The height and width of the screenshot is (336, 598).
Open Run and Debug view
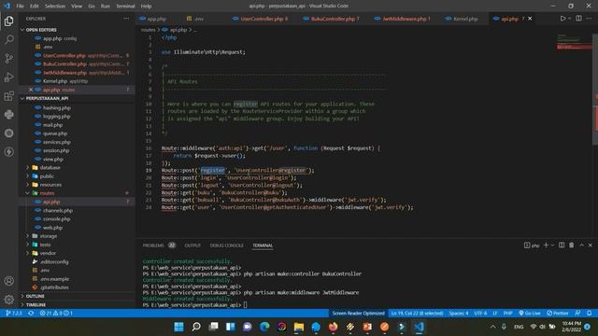[x=8, y=77]
